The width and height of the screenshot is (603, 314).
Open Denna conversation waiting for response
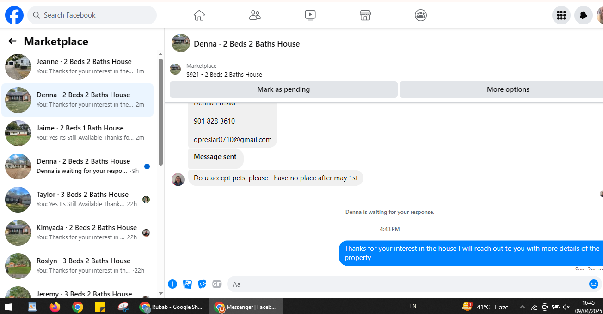(78, 166)
